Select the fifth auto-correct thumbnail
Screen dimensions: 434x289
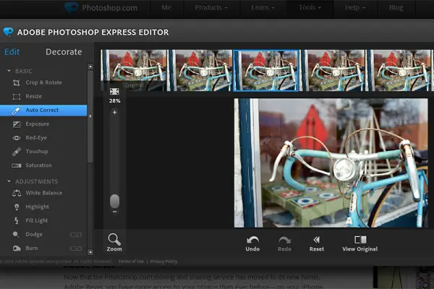(399, 70)
